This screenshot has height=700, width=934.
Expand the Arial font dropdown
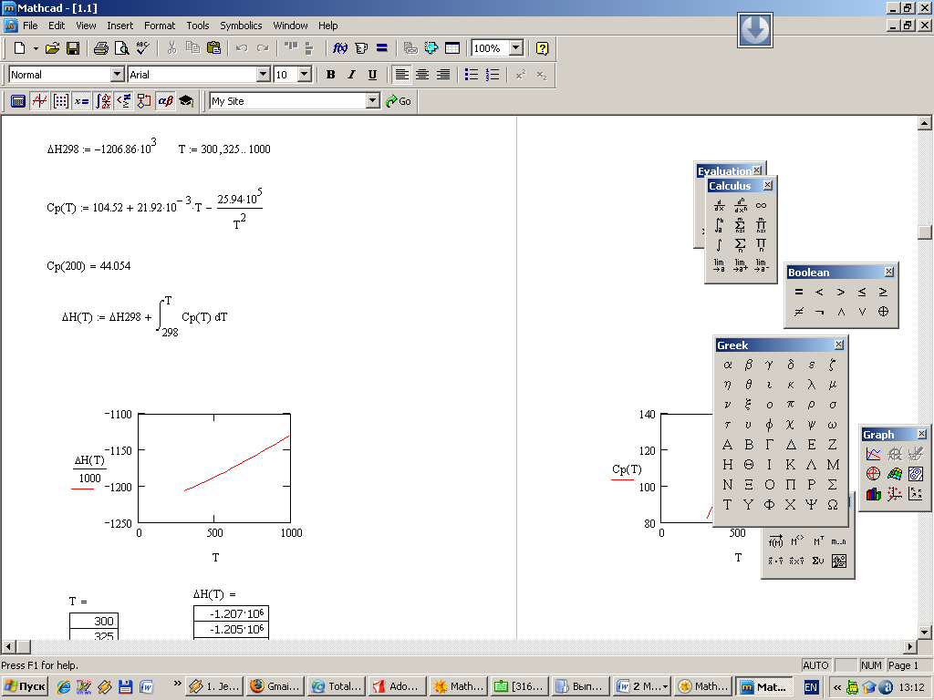pyautogui.click(x=264, y=75)
